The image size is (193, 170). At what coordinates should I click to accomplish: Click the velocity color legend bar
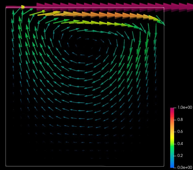pyautogui.click(x=173, y=138)
